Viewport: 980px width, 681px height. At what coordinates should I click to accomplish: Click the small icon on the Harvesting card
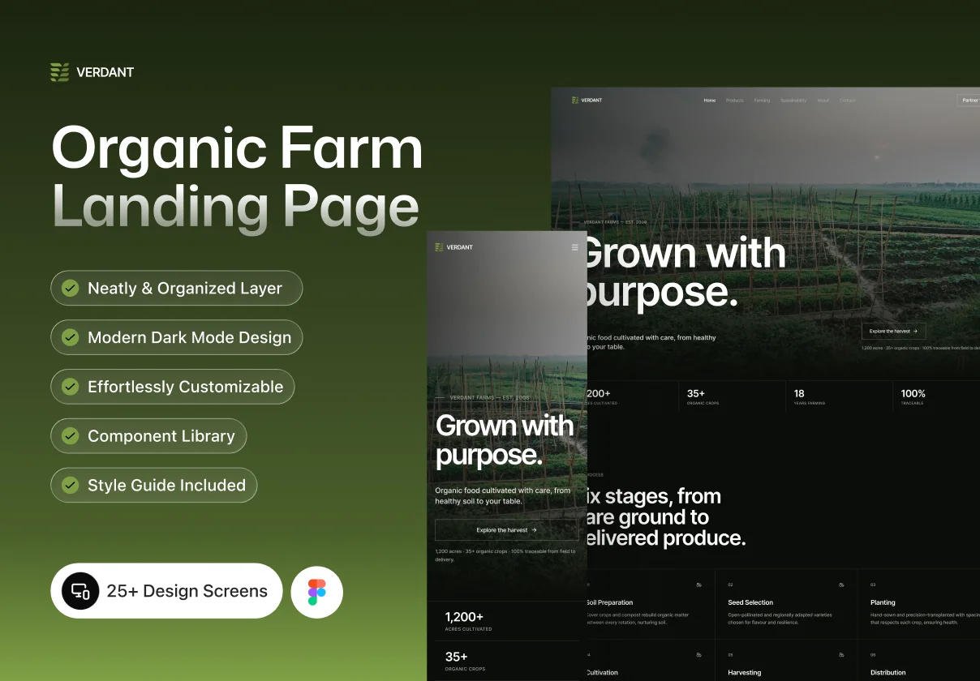click(841, 654)
